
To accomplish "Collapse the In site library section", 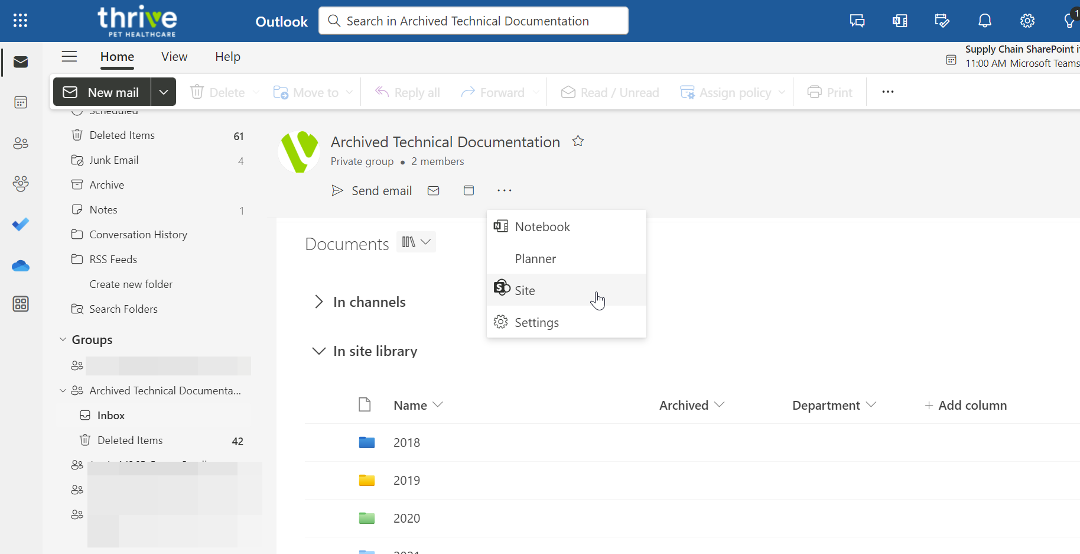I will click(319, 351).
